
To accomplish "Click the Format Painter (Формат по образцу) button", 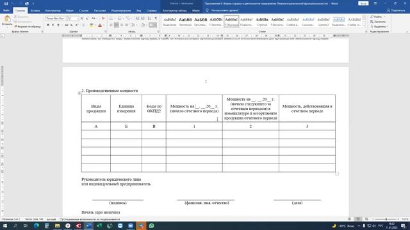I will 28,27.
